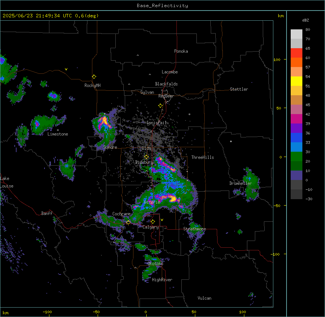Viewport: 325px width, 317px height.
Task: Click the yellow diamond marker above Didsbury
Action: (x=146, y=157)
